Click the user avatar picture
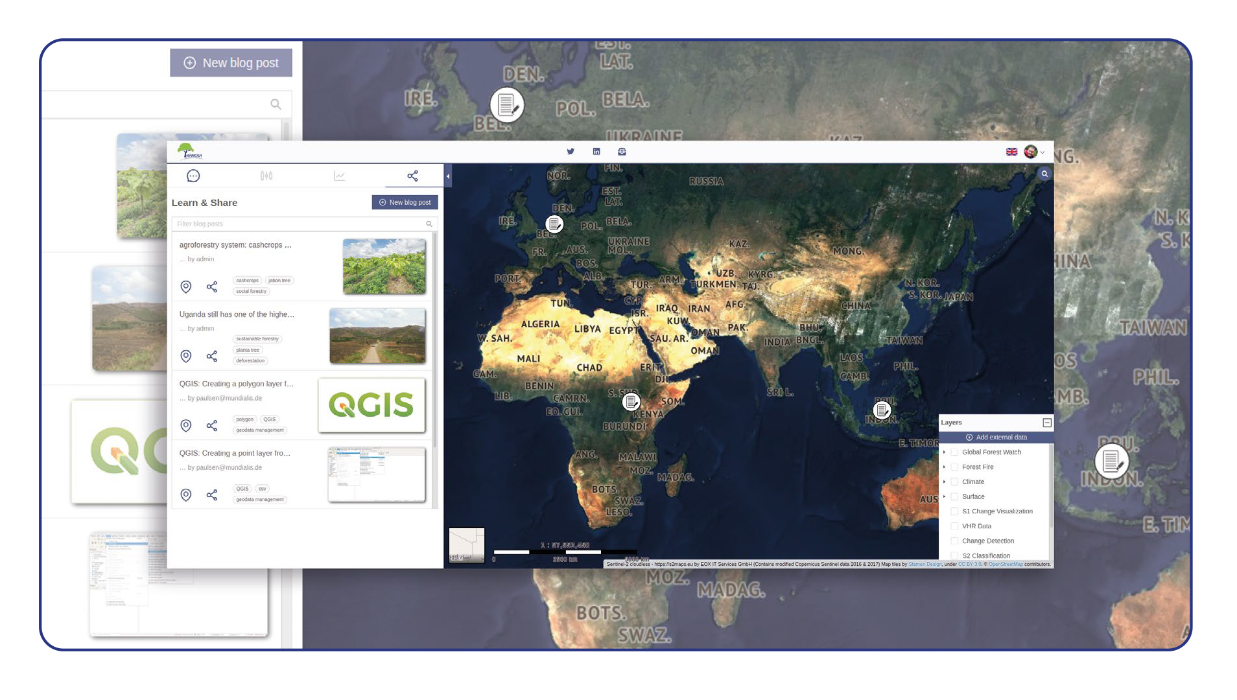This screenshot has width=1237, height=700. click(x=1030, y=152)
